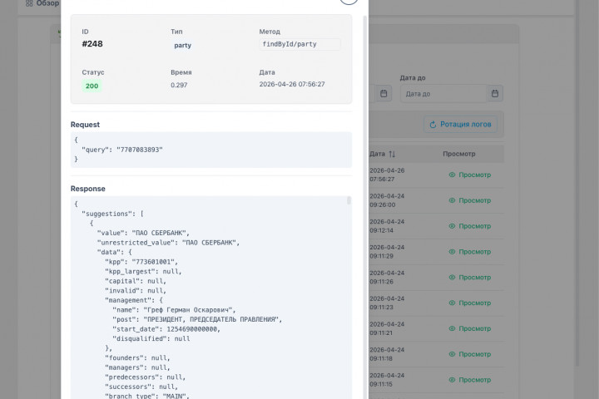View log from 2026-04-24 09:26:00
The width and height of the screenshot is (599, 399).
[470, 200]
